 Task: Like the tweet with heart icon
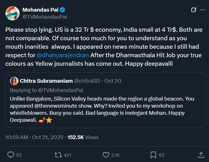coord(106,155)
